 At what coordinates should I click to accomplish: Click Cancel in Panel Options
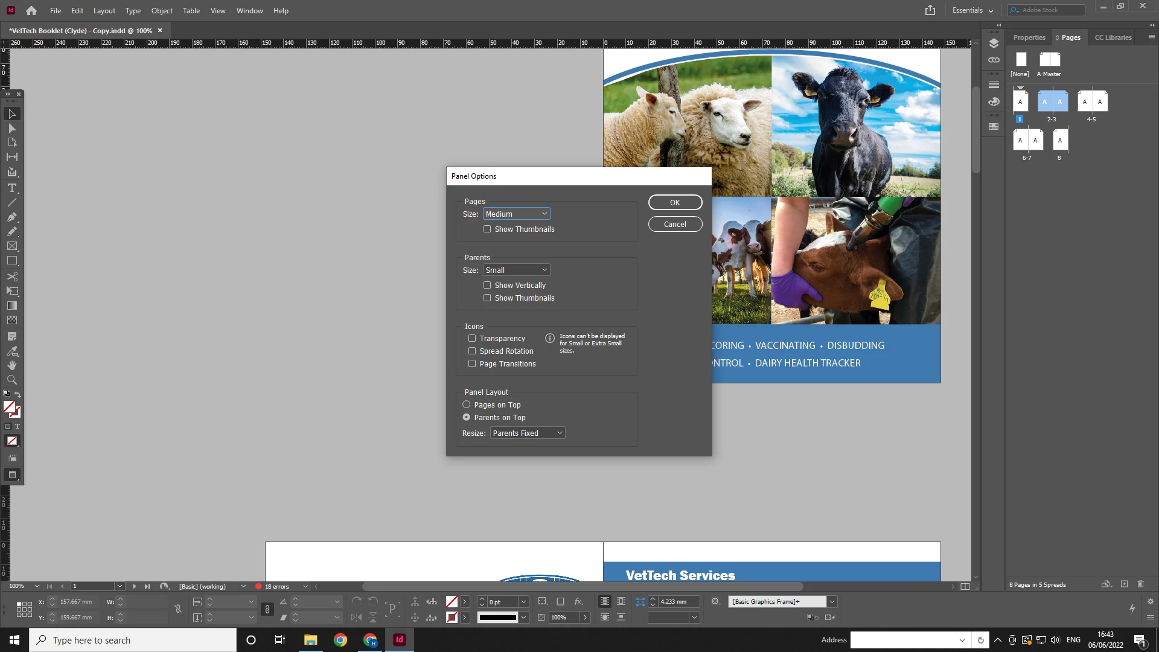[x=675, y=224]
